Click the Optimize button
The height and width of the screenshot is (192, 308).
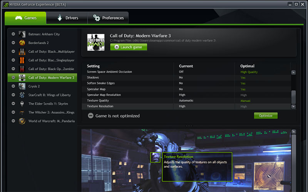[x=266, y=116]
